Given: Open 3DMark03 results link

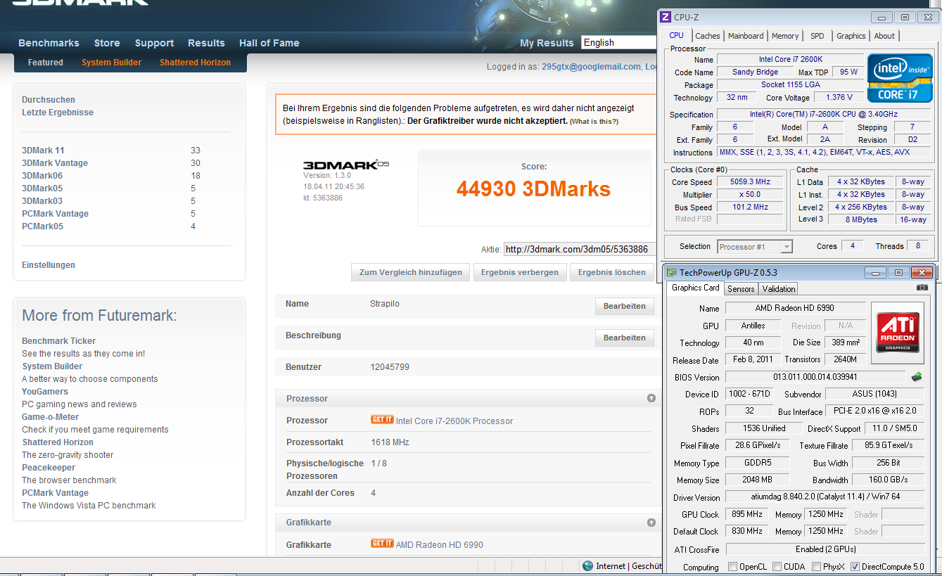Looking at the screenshot, I should [42, 200].
